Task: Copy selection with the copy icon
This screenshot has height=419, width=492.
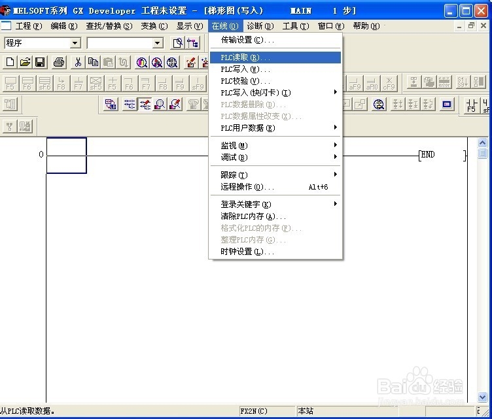Action: pyautogui.click(x=93, y=62)
